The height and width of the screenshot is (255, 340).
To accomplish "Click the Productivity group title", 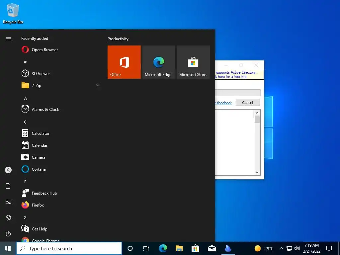I will [x=118, y=39].
